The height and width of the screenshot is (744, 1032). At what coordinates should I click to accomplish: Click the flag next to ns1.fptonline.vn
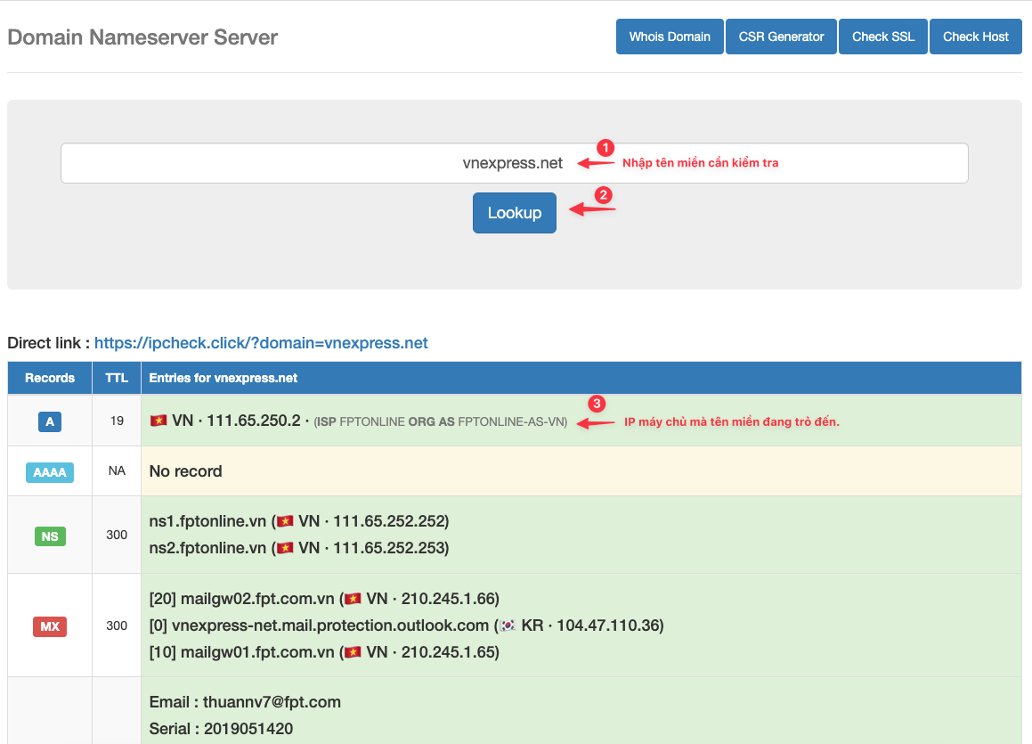click(284, 521)
